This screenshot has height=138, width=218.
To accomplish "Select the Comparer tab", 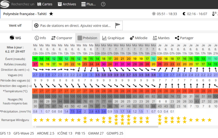I will pyautogui.click(x=62, y=38).
